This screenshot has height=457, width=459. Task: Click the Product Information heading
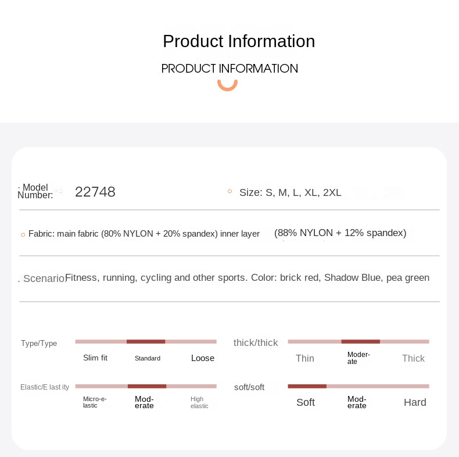click(x=239, y=41)
